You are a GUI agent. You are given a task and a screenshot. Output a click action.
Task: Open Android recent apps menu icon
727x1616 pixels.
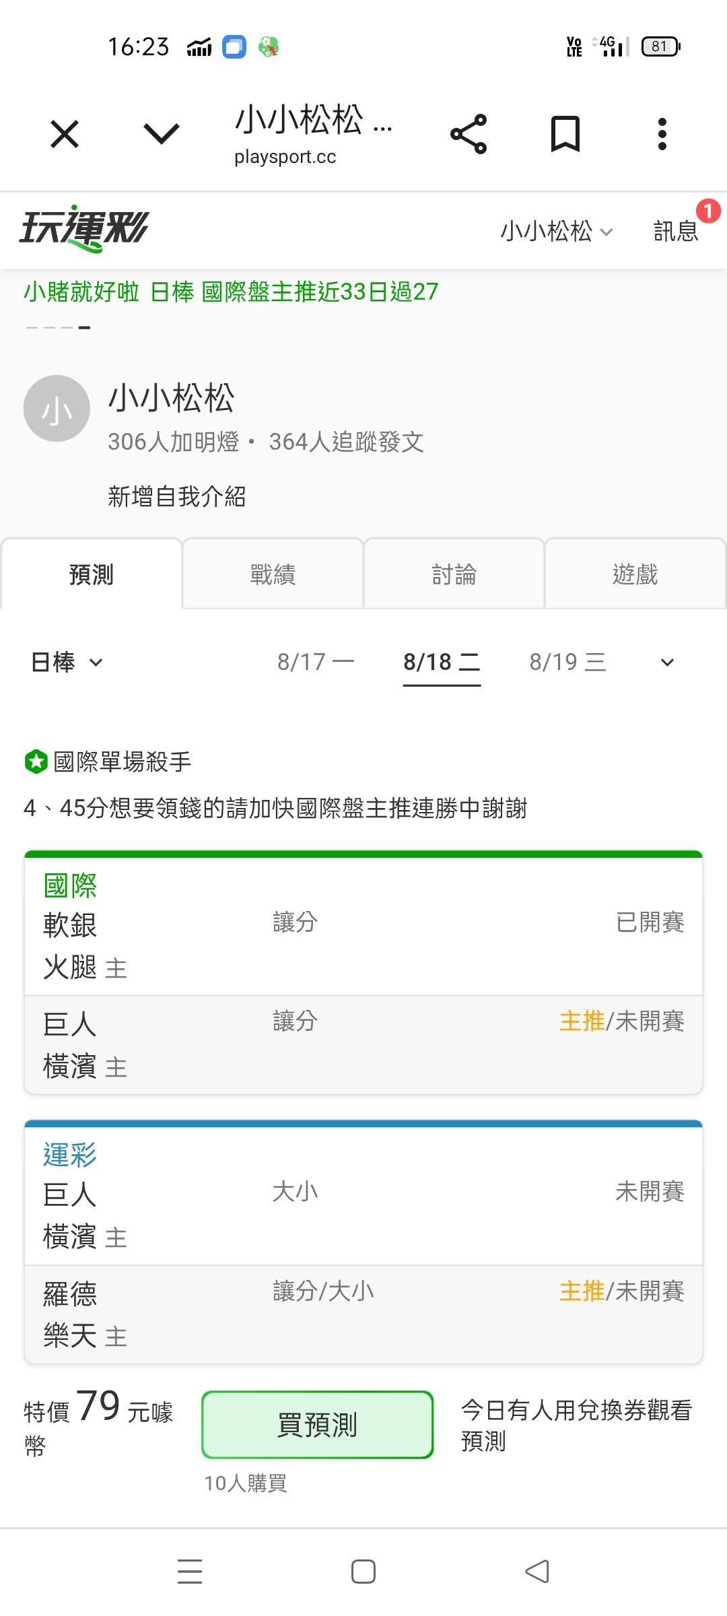pyautogui.click(x=190, y=1572)
